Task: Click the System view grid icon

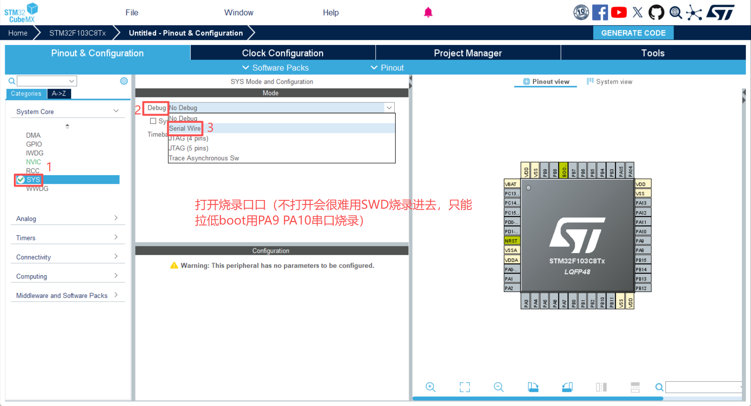Action: tap(590, 81)
